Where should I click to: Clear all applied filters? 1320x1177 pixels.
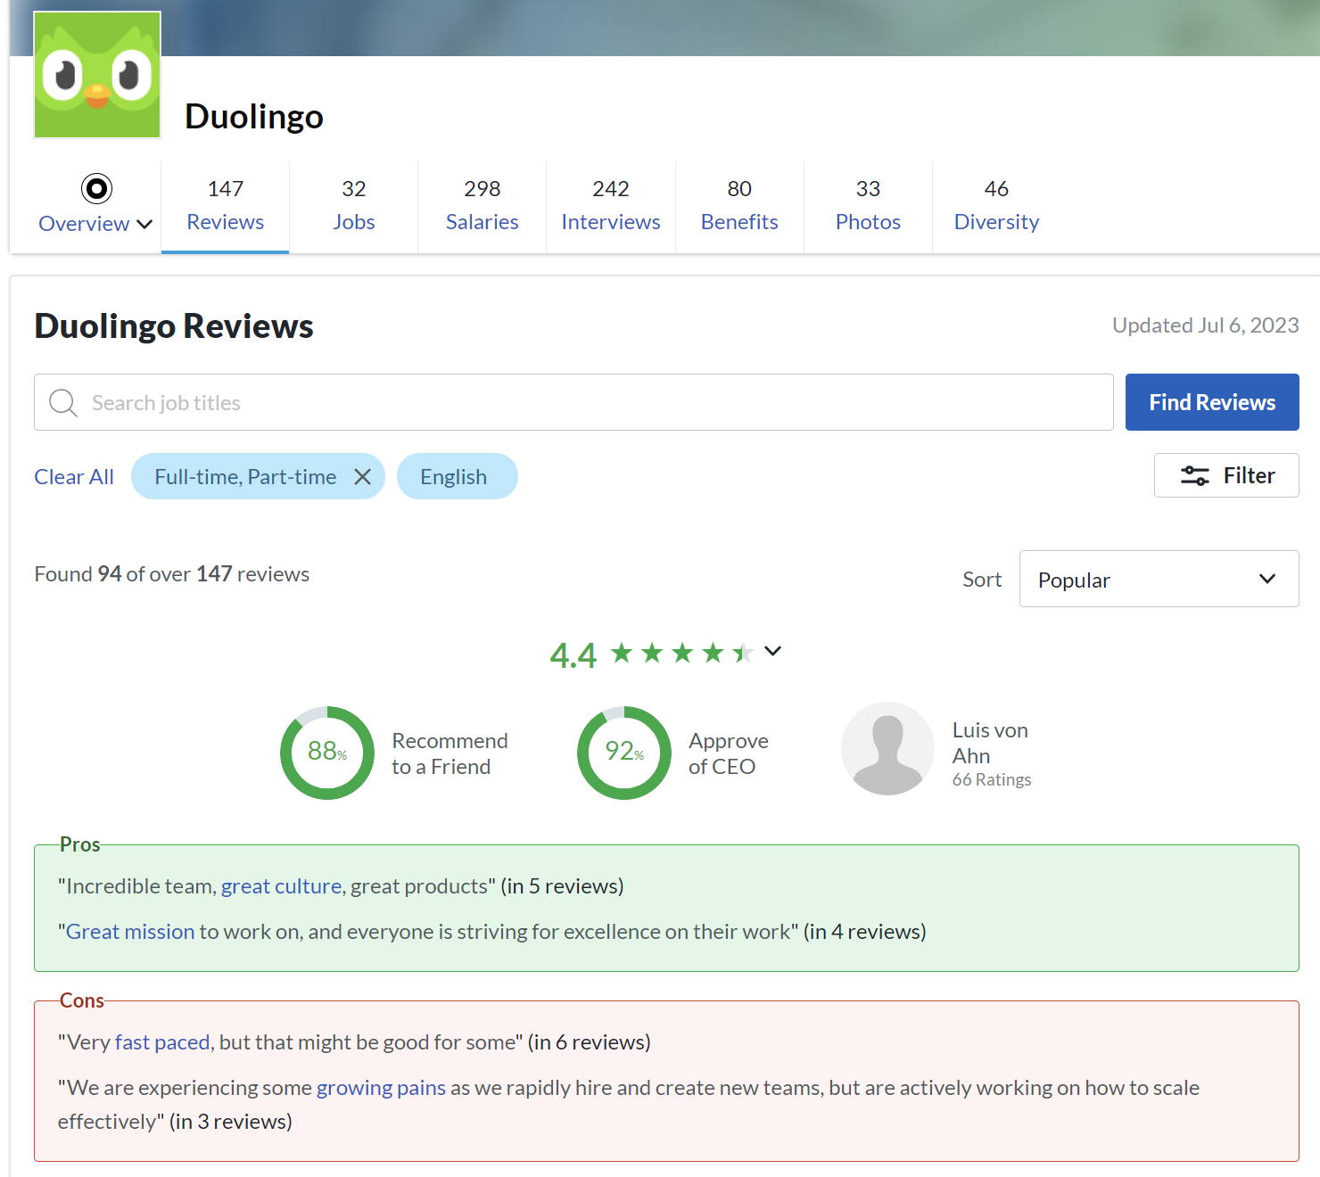click(x=74, y=477)
